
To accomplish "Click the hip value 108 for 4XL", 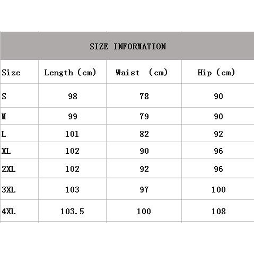I will point(218,211).
